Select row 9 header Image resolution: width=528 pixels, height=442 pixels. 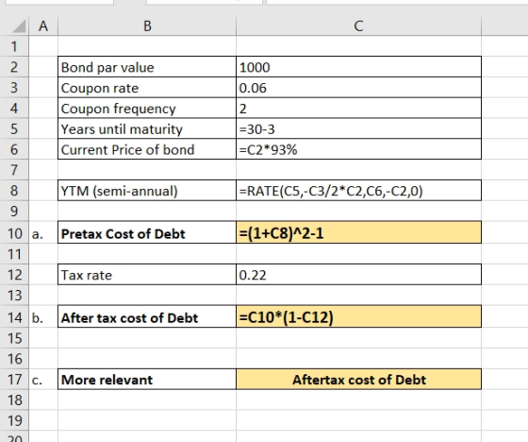(x=14, y=211)
